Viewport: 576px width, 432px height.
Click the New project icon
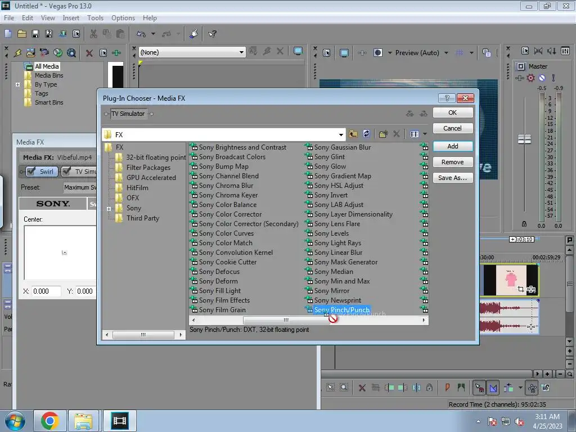[x=8, y=34]
